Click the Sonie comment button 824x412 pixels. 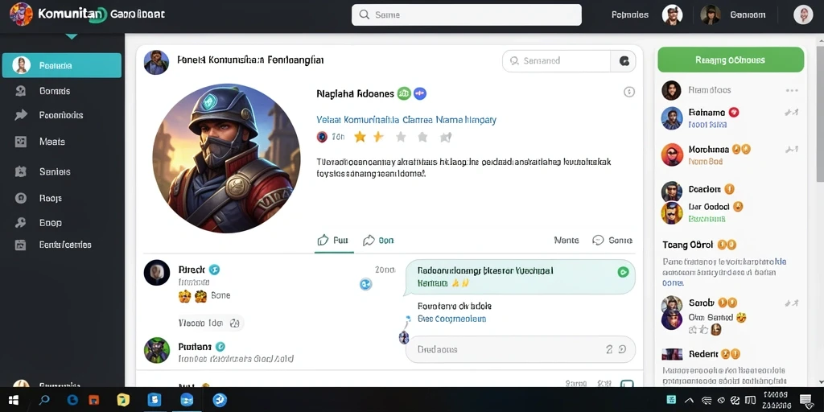pyautogui.click(x=612, y=240)
